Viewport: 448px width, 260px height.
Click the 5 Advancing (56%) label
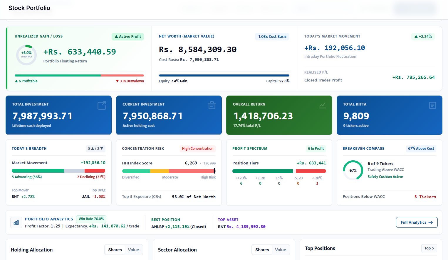(x=27, y=177)
